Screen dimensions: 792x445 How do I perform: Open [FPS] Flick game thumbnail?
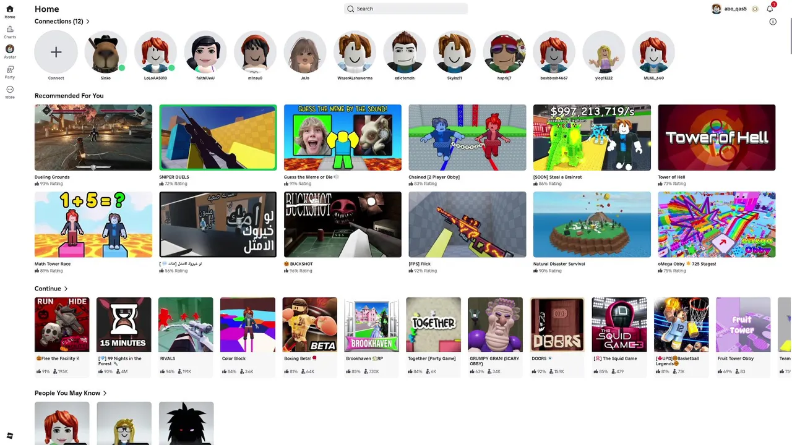pyautogui.click(x=467, y=224)
